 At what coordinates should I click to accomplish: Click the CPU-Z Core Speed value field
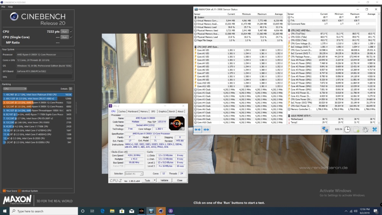[134, 155]
